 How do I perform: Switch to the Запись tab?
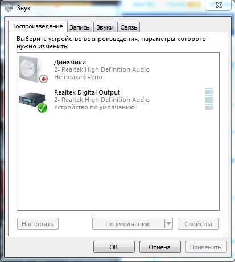click(x=80, y=27)
